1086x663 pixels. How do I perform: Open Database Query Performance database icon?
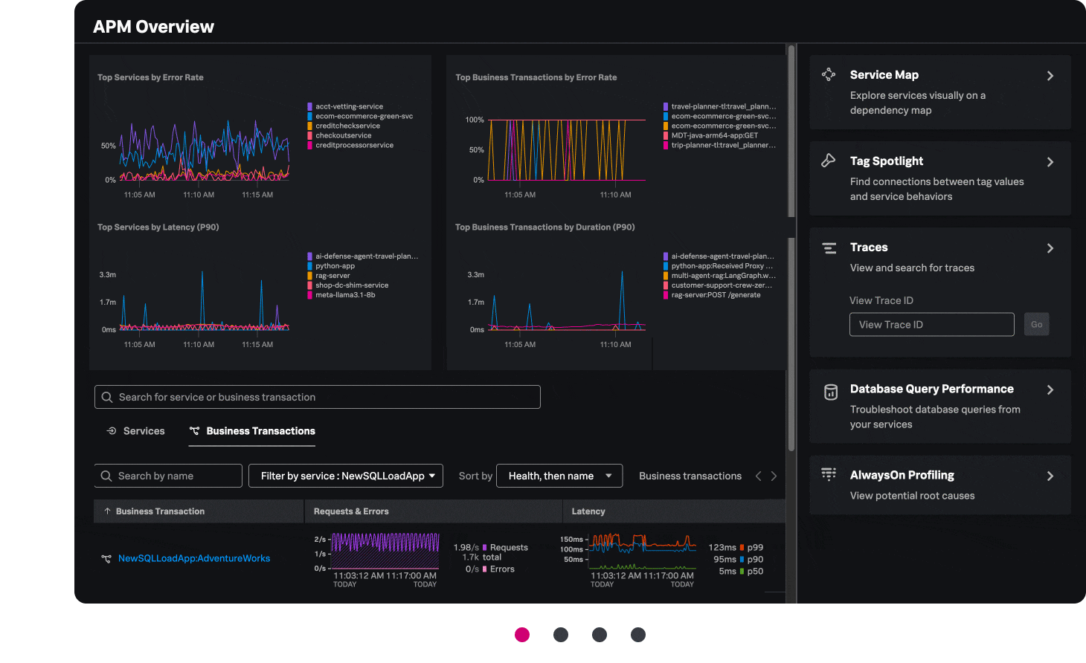pyautogui.click(x=829, y=389)
